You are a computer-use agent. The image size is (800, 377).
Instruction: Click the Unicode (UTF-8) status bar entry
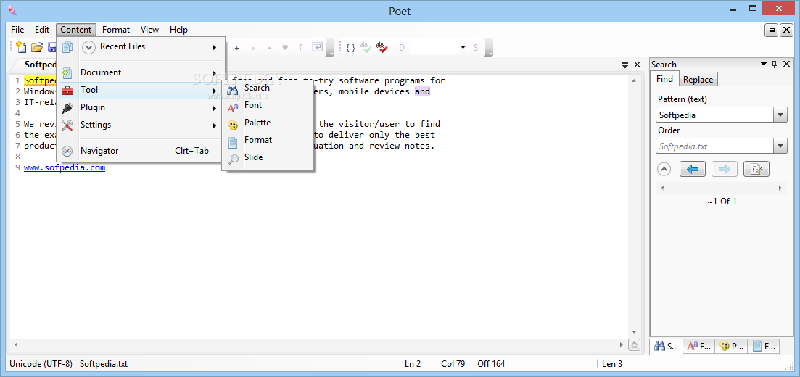pos(41,364)
